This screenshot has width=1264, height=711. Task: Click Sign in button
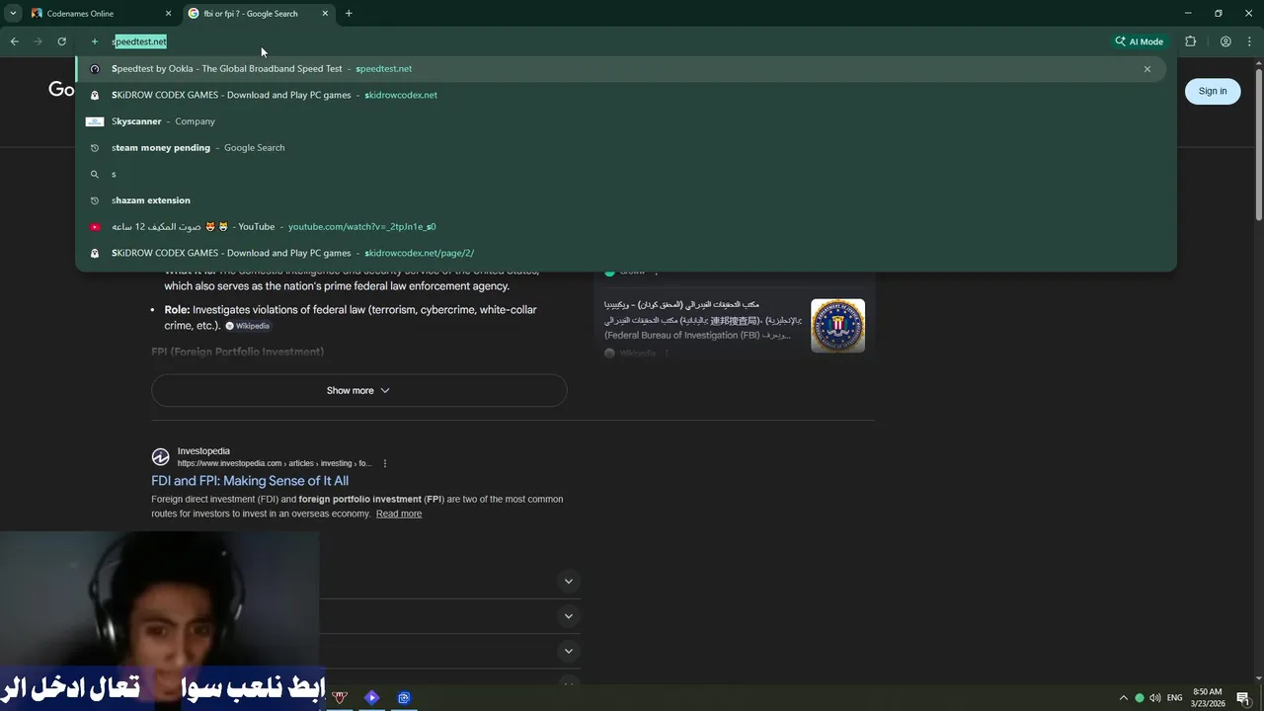pos(1213,91)
